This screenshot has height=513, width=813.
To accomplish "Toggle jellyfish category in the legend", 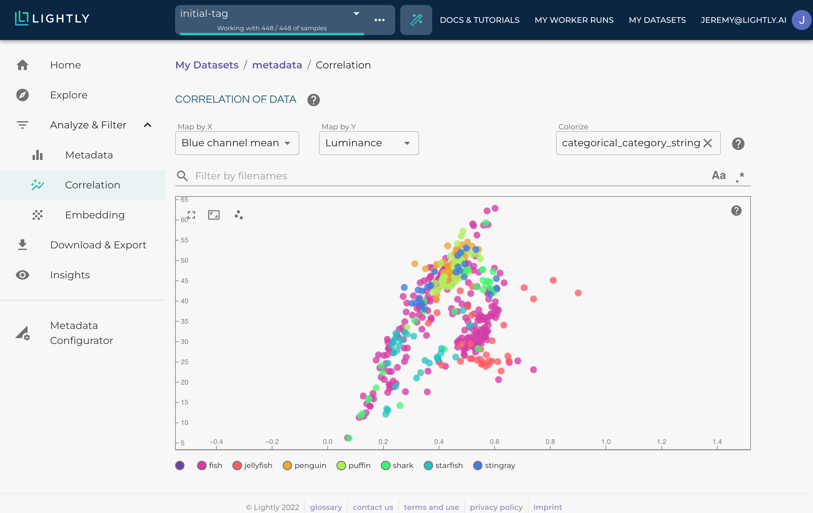I will click(253, 466).
